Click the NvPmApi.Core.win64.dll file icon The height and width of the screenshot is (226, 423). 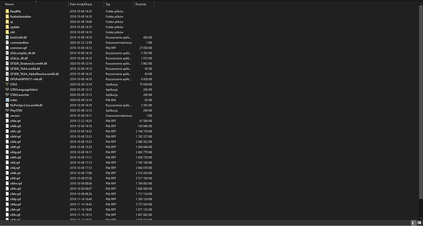(x=7, y=105)
